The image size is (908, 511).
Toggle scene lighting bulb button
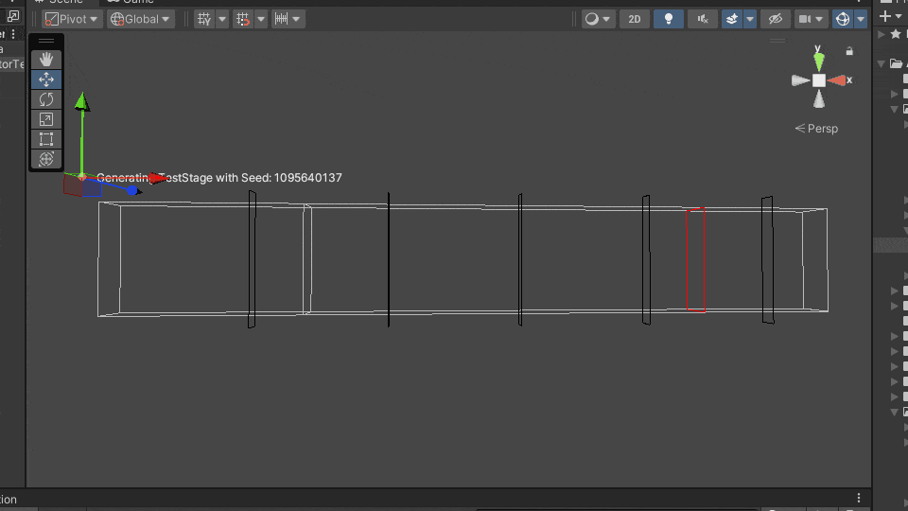coord(669,19)
